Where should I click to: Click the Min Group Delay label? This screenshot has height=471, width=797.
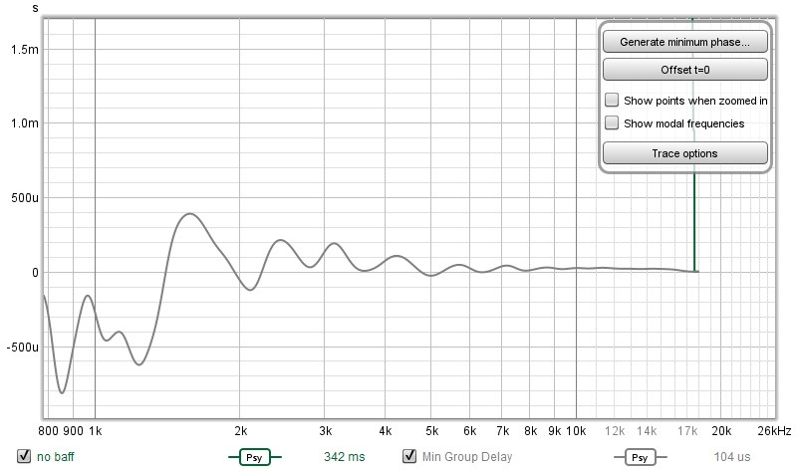(x=467, y=457)
